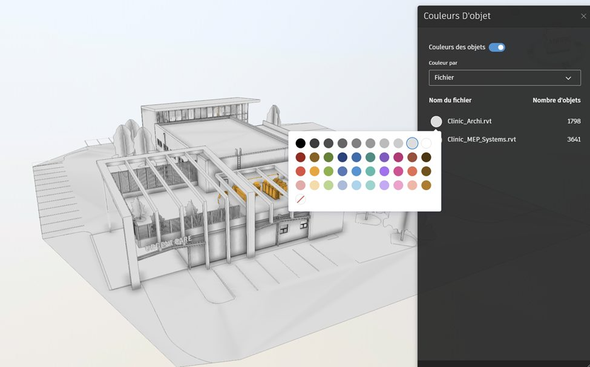Screen dimensions: 590x367
Task: Choose the no-color slash swatch
Action: [301, 199]
